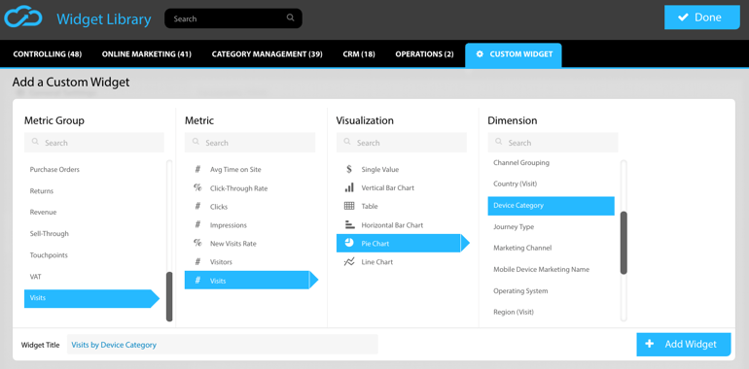Screen dimensions: 749x369
Task: Click magnifier icon in Visualization search
Action: coord(347,142)
